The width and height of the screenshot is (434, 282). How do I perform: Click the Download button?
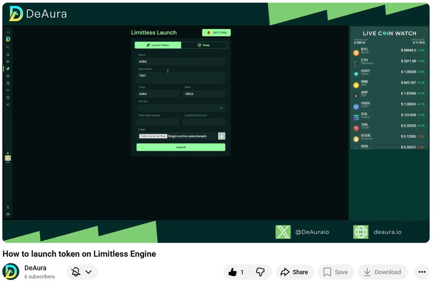(x=383, y=272)
